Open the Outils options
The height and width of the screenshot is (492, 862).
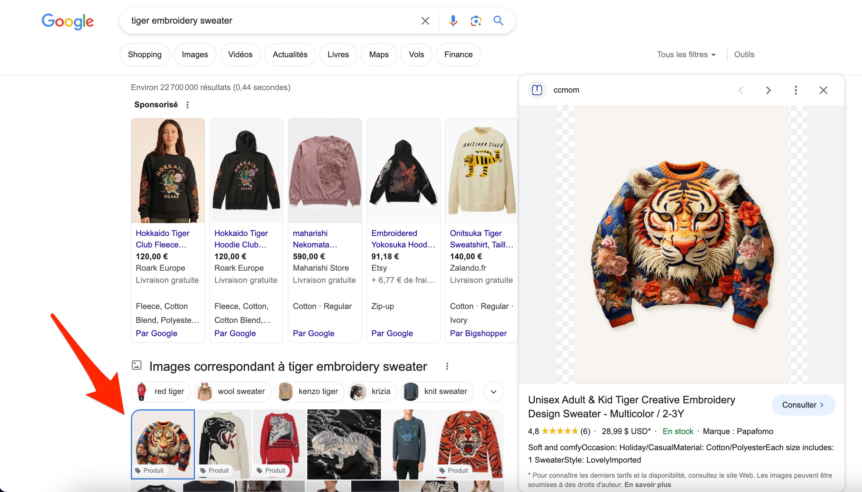point(744,55)
